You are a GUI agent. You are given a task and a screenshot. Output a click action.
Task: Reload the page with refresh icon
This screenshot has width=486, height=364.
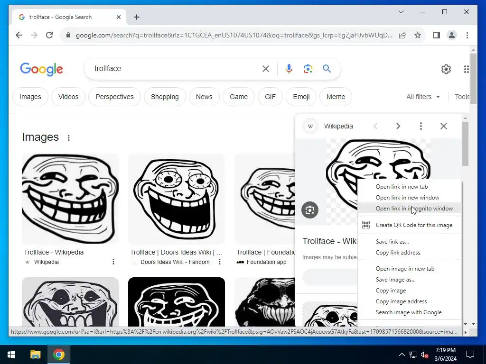pos(49,35)
